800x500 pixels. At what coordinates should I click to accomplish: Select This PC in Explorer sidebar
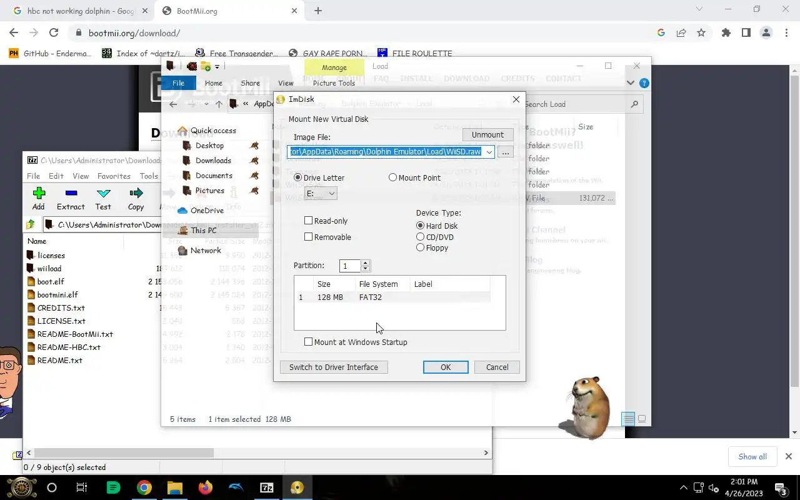point(203,231)
